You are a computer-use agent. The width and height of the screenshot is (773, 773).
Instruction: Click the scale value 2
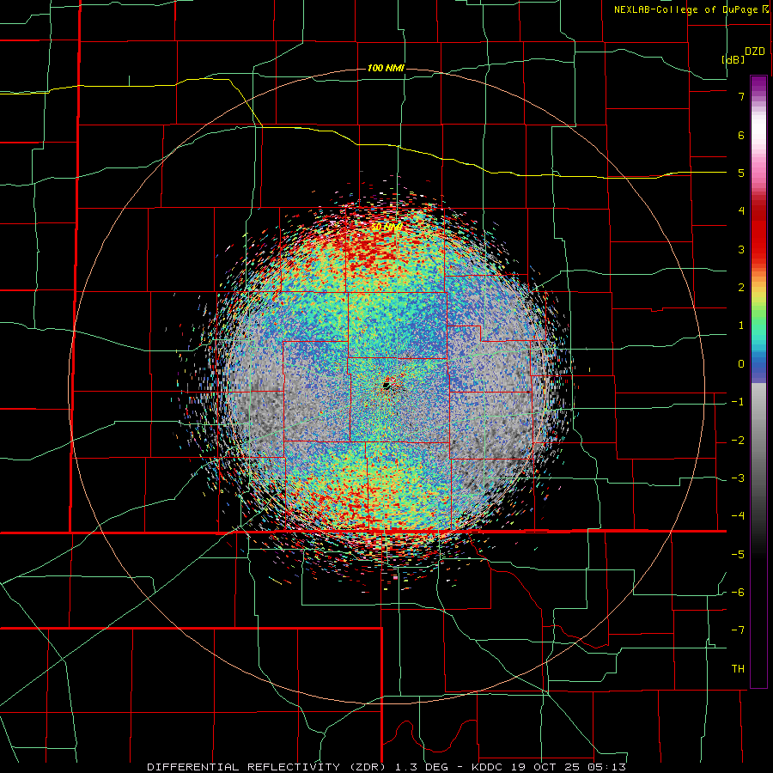[741, 288]
